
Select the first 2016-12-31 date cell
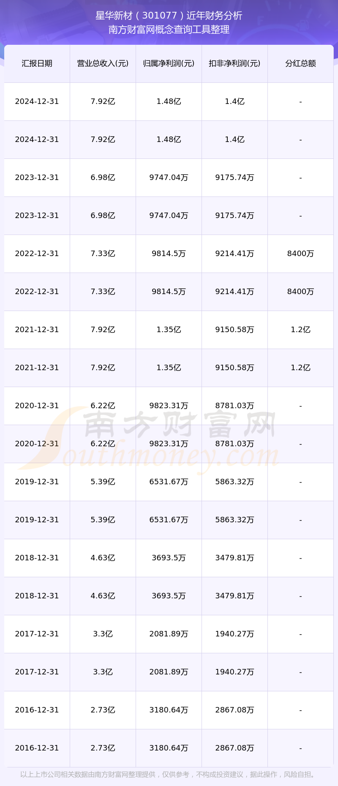tap(37, 710)
